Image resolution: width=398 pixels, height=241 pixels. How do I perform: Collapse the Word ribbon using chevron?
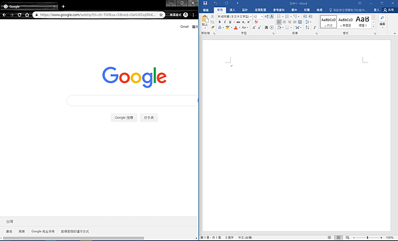[395, 33]
